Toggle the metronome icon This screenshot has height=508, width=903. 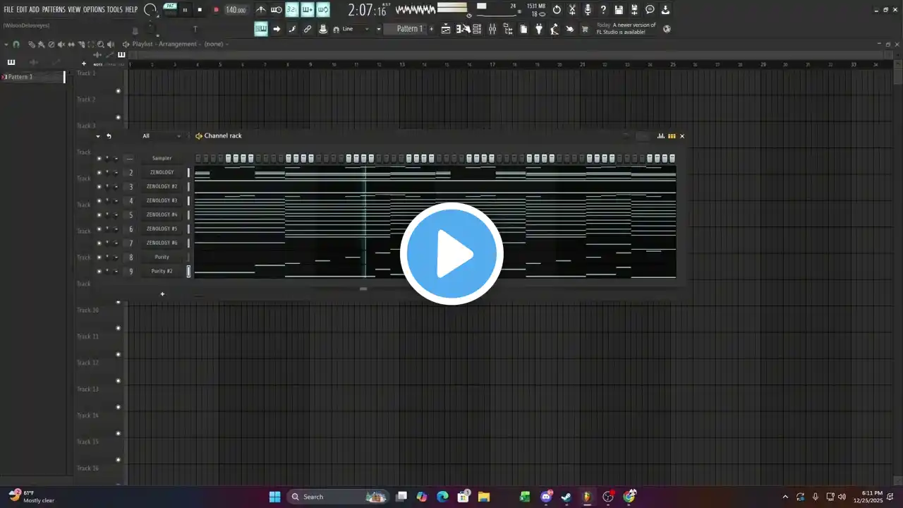(261, 10)
